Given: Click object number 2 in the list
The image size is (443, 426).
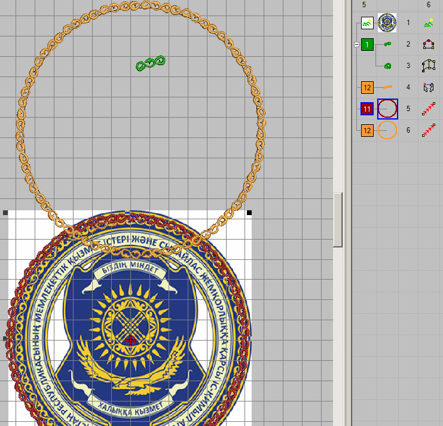Looking at the screenshot, I should pyautogui.click(x=408, y=44).
